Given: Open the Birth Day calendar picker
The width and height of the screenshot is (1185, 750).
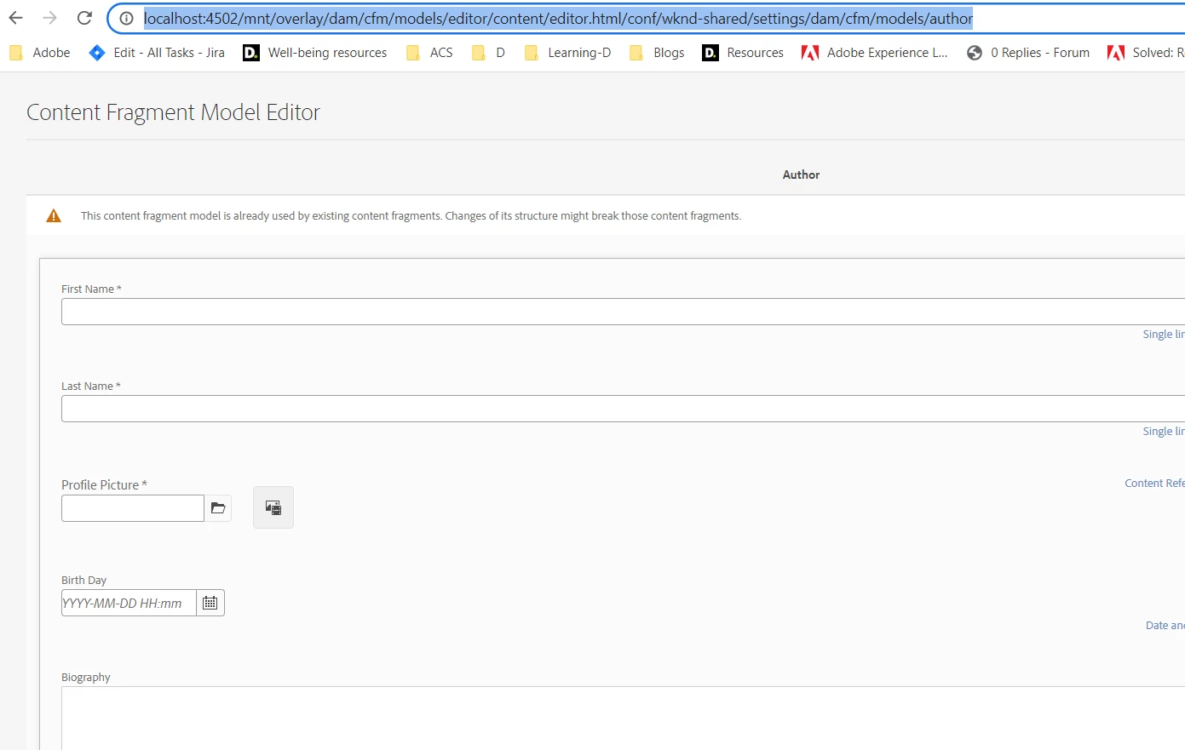Looking at the screenshot, I should point(210,603).
